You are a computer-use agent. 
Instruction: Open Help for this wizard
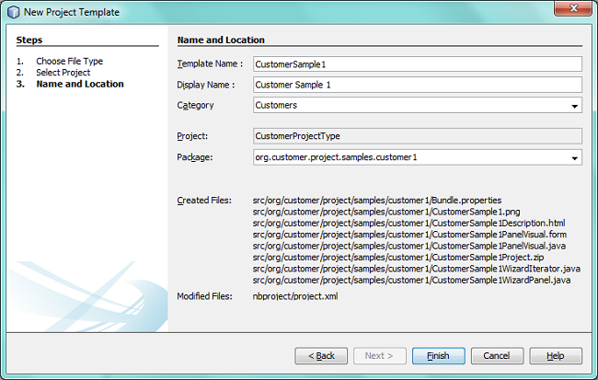click(x=556, y=356)
